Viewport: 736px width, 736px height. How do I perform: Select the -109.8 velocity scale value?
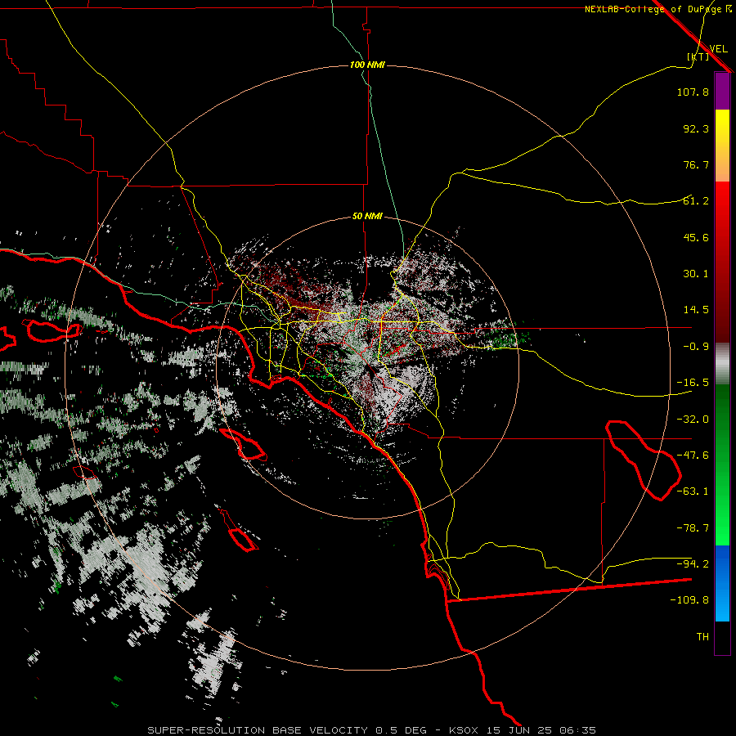click(x=689, y=600)
